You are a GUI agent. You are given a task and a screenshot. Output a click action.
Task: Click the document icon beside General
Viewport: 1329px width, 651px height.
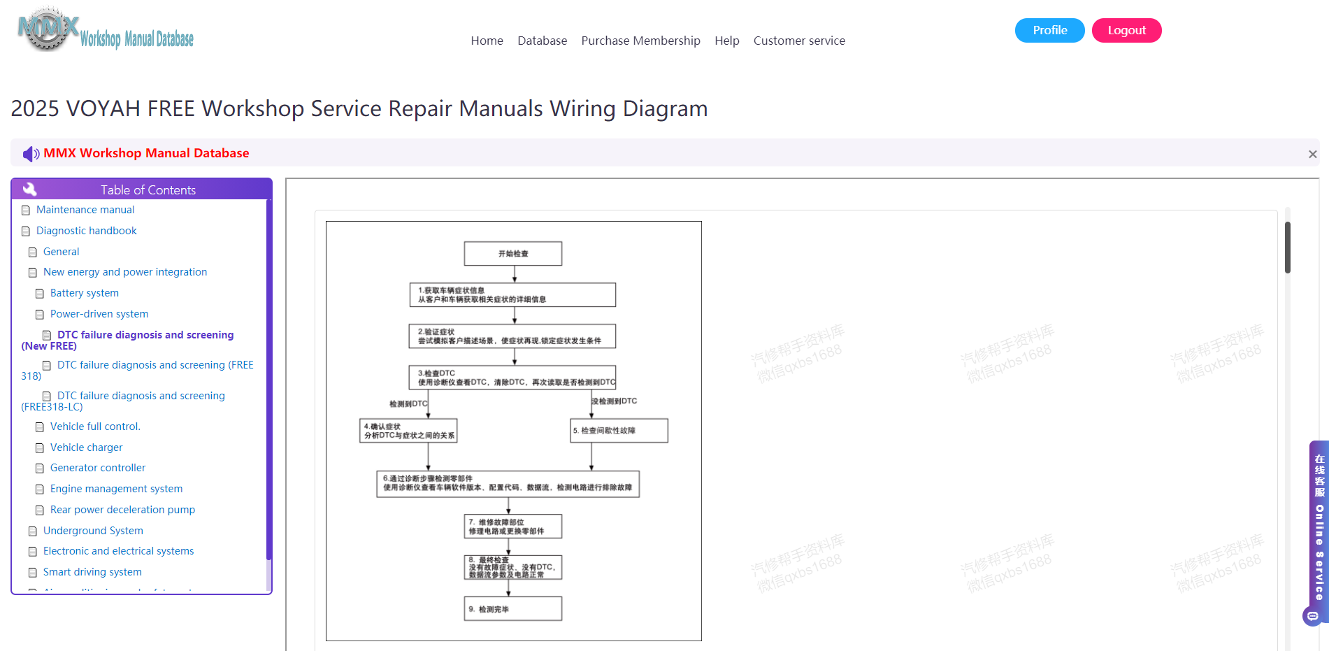(33, 252)
